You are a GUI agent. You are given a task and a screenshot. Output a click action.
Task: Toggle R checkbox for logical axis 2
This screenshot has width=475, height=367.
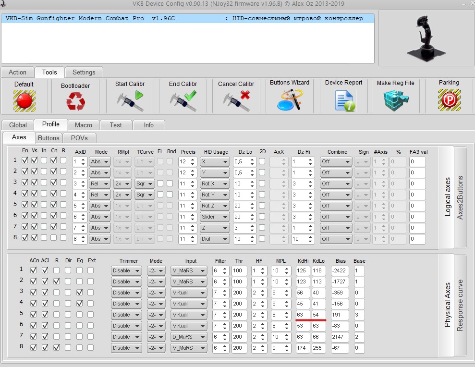[x=63, y=171]
